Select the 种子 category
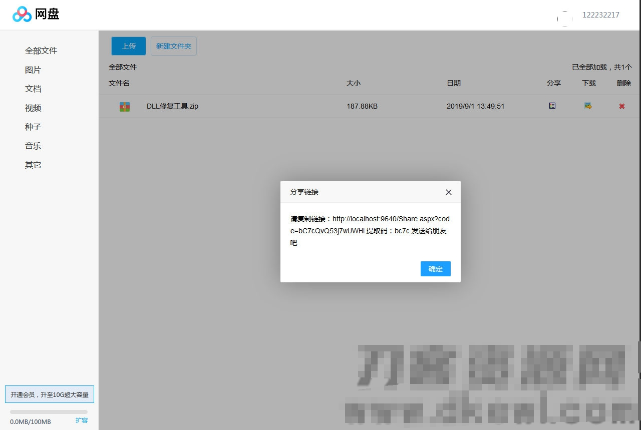641x430 pixels. pos(33,127)
